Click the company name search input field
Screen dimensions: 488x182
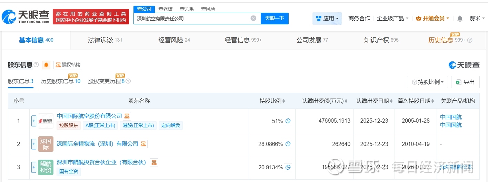coord(191,19)
